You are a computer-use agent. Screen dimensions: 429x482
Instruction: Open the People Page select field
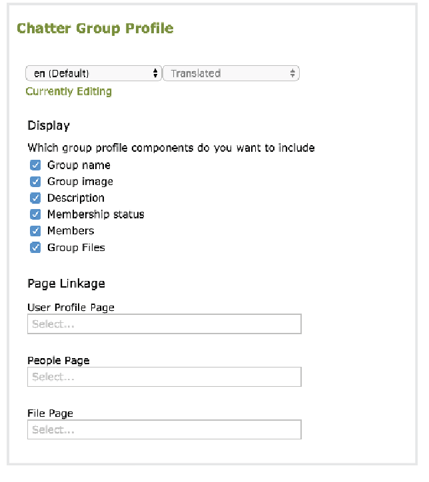tap(164, 377)
